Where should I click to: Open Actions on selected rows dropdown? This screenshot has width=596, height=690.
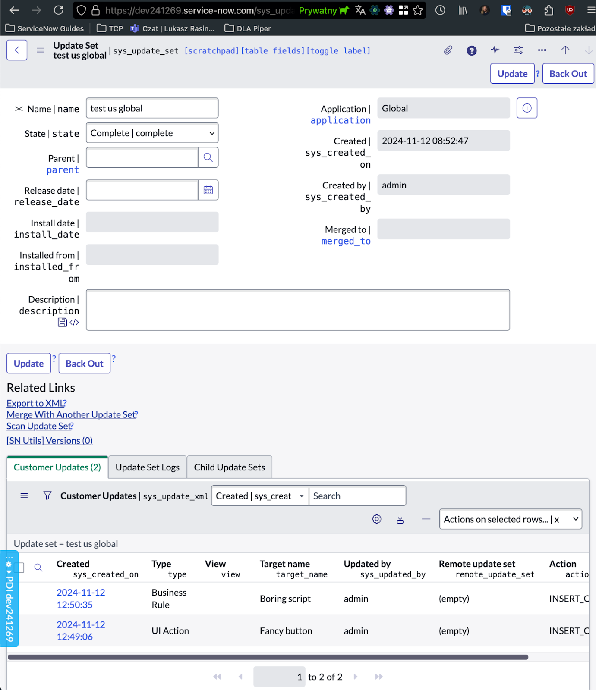pos(510,520)
